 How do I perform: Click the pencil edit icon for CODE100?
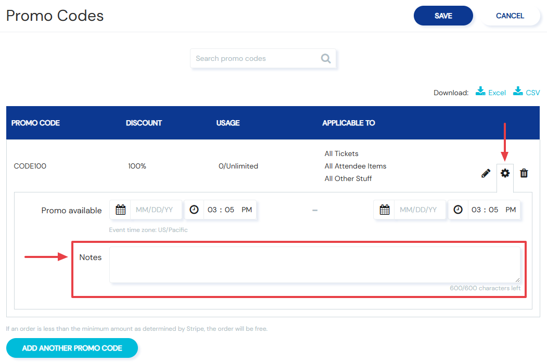(x=486, y=173)
